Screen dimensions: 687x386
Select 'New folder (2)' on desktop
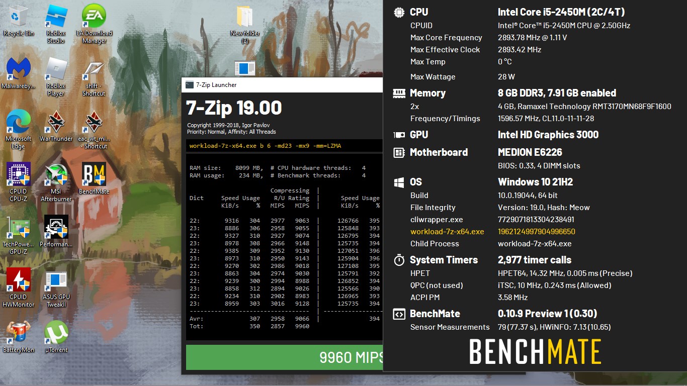click(245, 24)
